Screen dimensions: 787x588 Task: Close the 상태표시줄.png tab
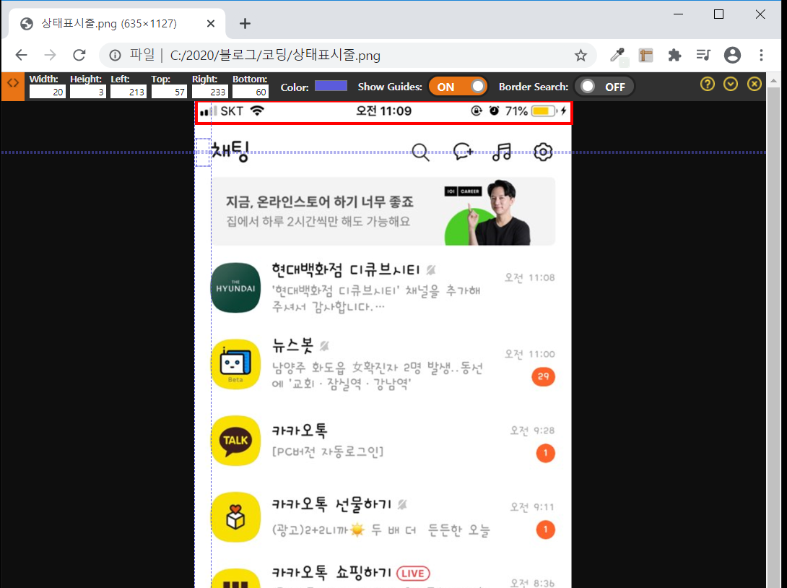click(211, 24)
